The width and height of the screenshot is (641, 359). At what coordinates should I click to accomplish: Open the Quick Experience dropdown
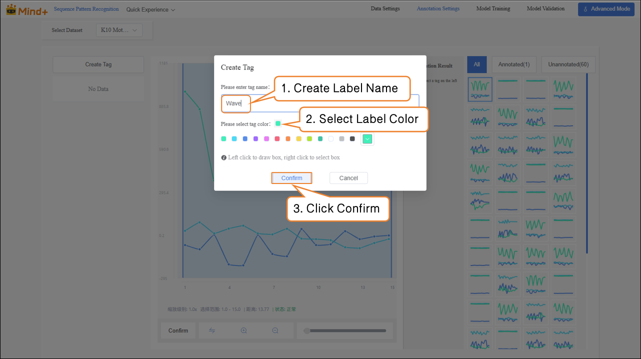150,9
